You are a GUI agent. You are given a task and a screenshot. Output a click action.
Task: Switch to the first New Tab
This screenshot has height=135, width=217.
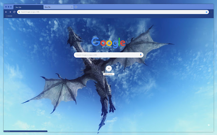(x=28, y=7)
